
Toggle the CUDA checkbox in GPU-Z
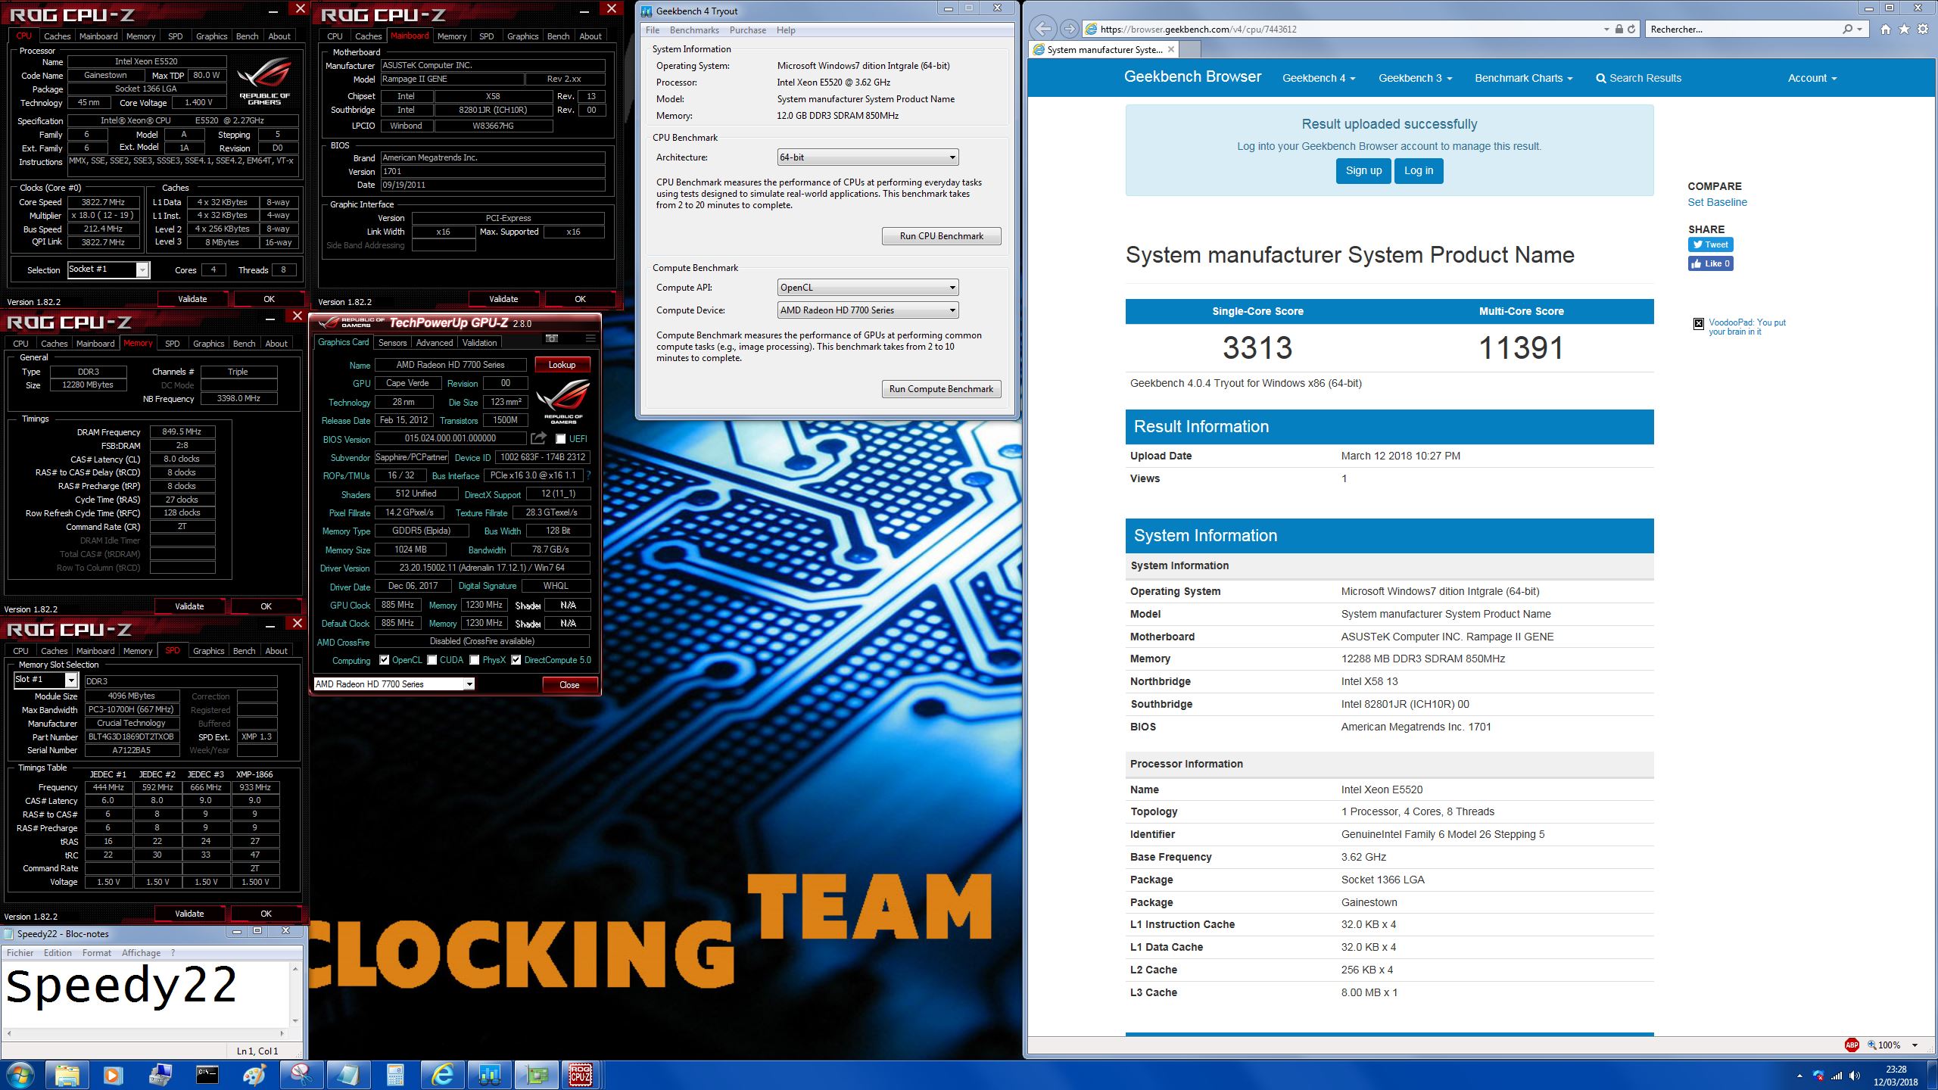432,660
